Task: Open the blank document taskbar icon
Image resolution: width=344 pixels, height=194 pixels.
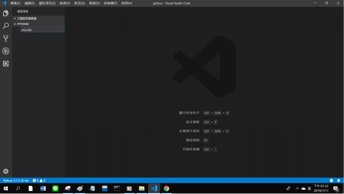Action: pos(31,189)
